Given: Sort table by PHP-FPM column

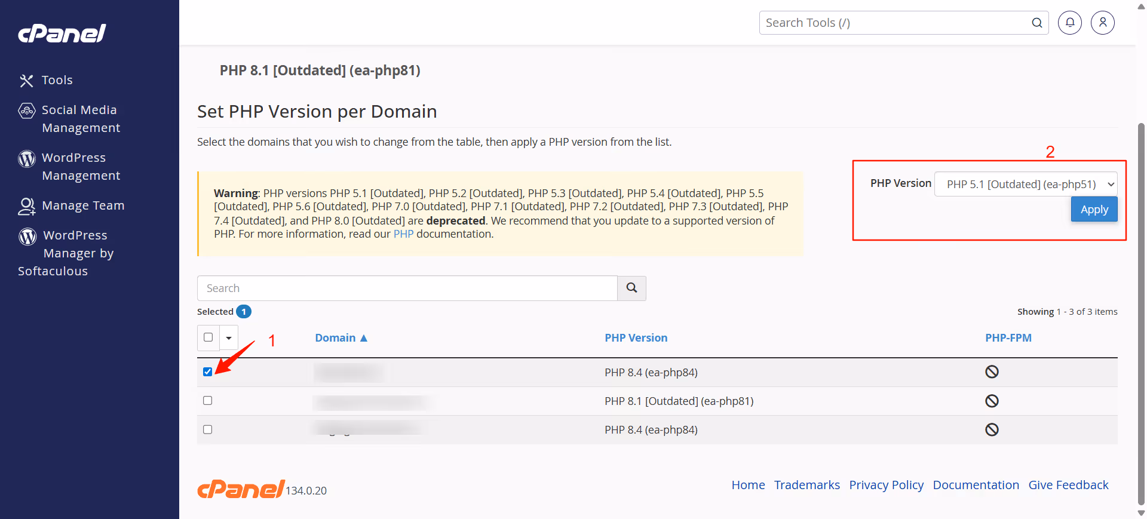Looking at the screenshot, I should click(1008, 338).
